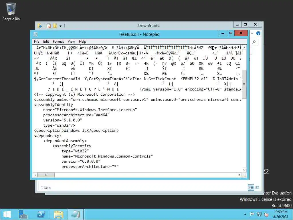The width and height of the screenshot is (293, 220).
Task: Minimize the Notepad window
Action: [x=223, y=33]
